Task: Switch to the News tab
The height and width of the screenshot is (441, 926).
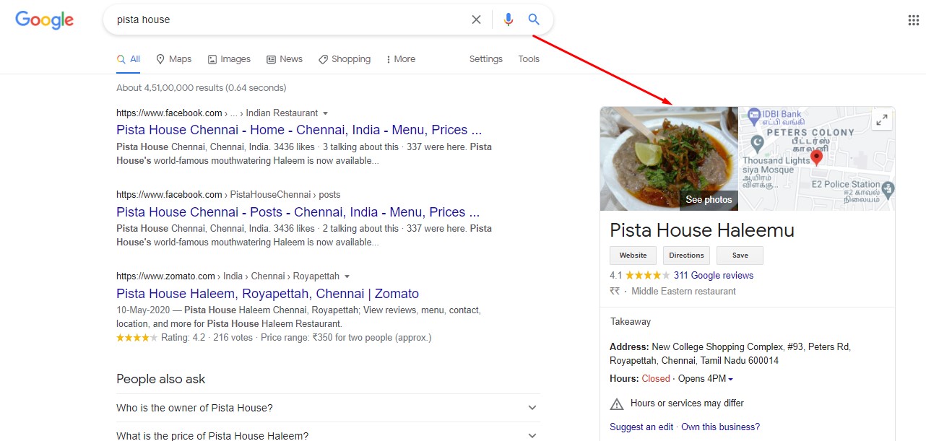Action: pos(285,59)
